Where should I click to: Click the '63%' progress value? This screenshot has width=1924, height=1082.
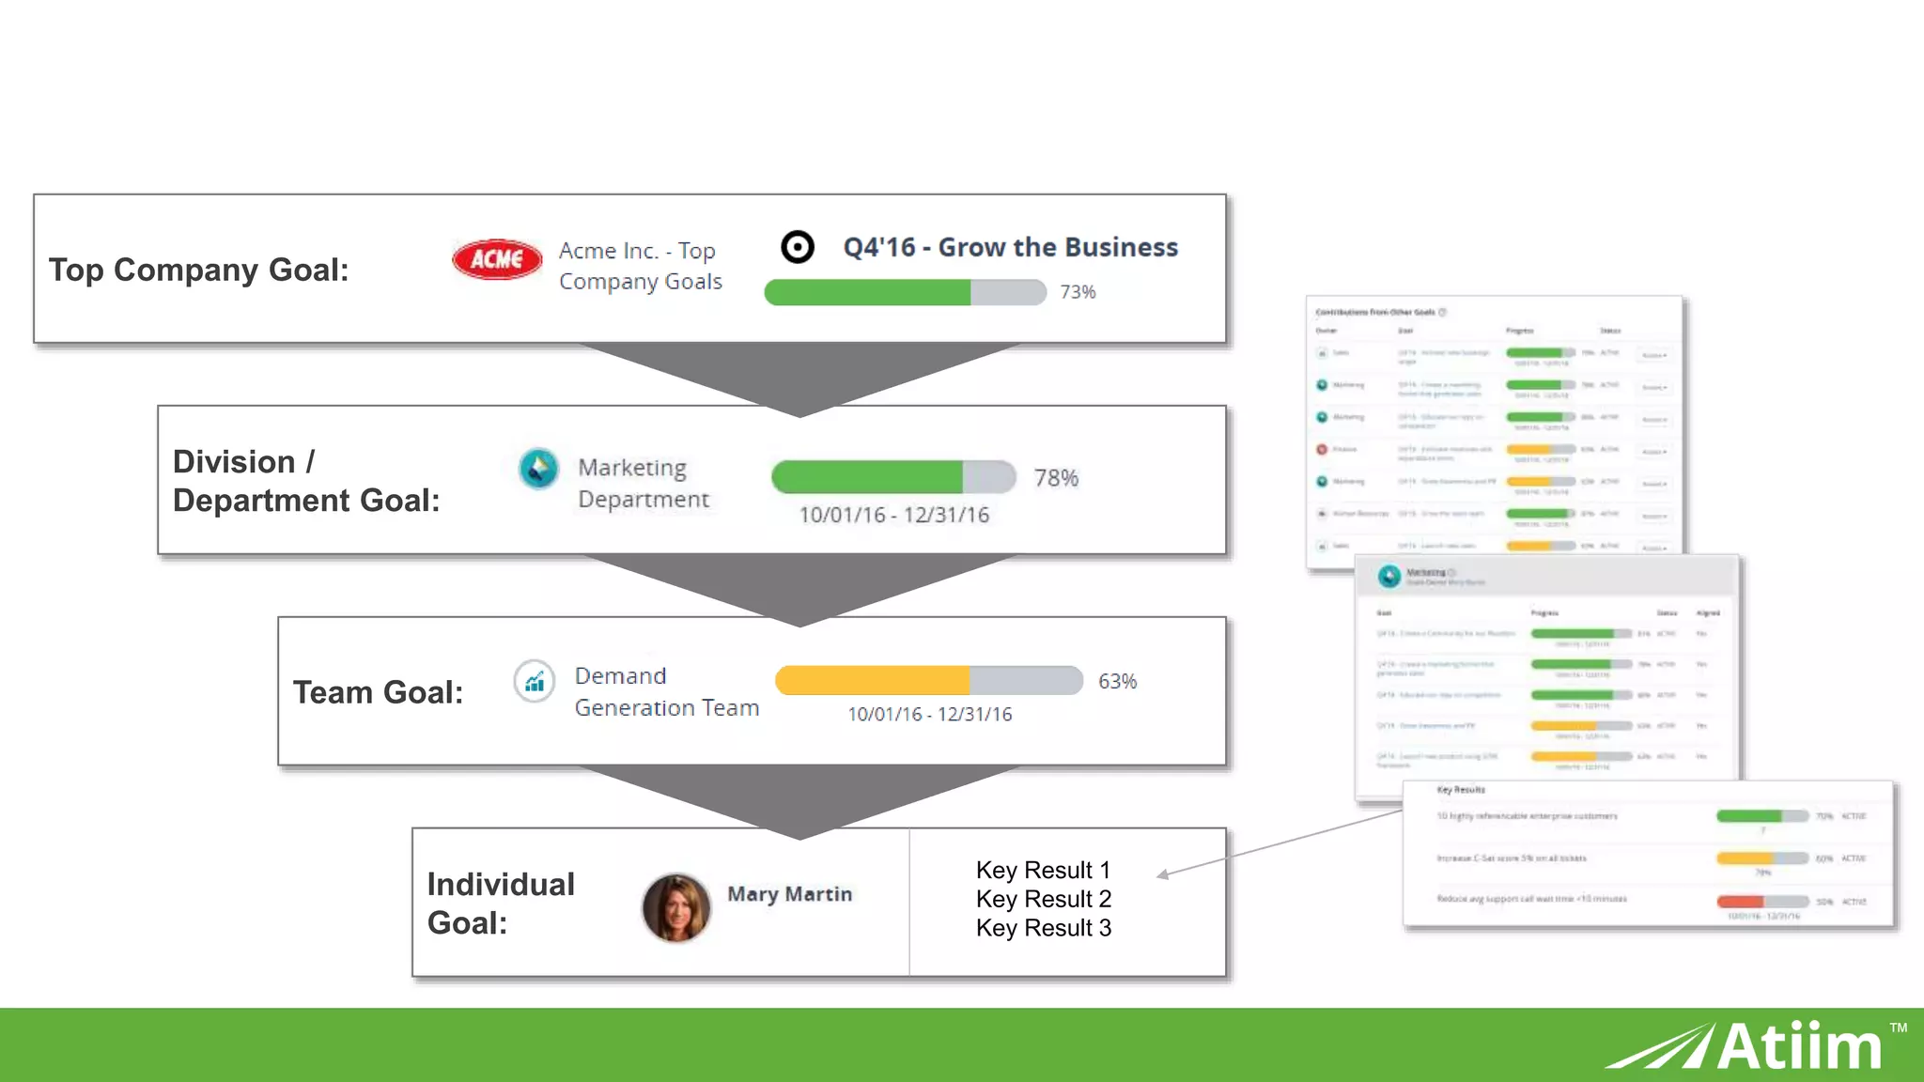point(1117,681)
